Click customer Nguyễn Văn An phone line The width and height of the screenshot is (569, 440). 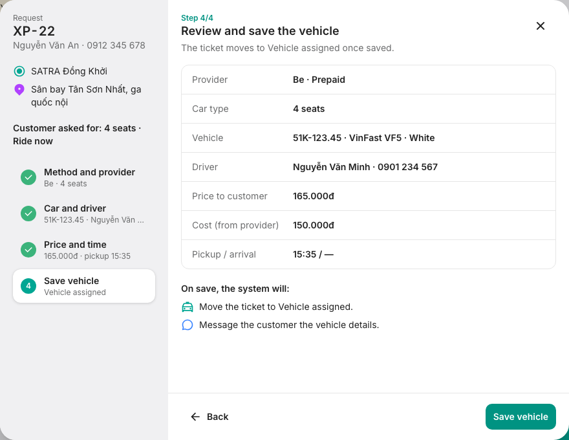[x=79, y=45]
